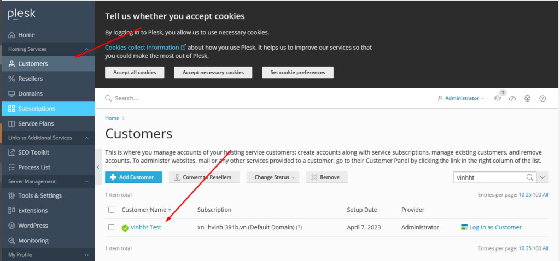Open Subscriptions in the sidebar
560x261 pixels.
[x=37, y=109]
